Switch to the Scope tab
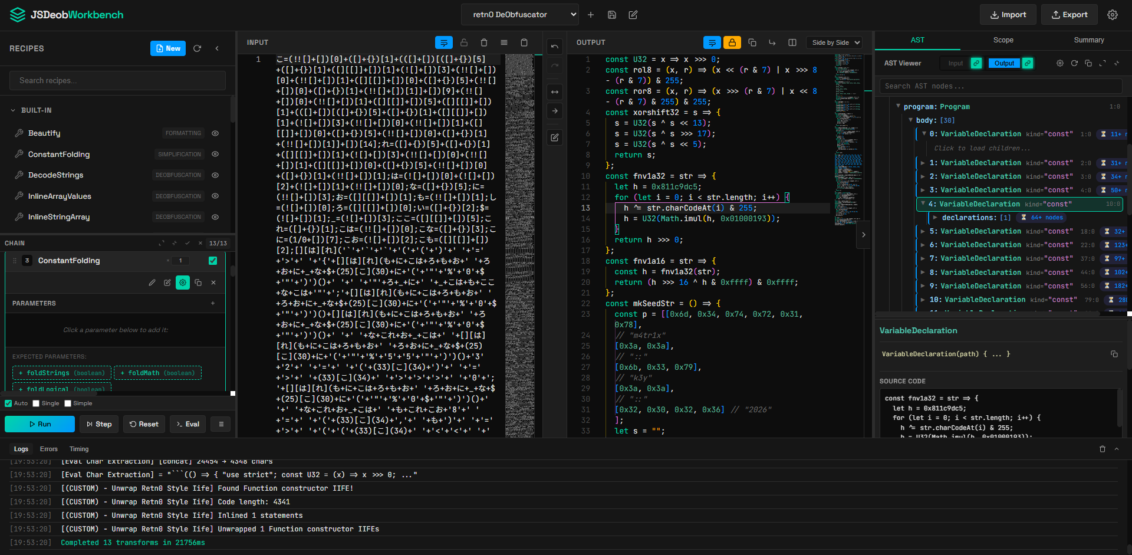The height and width of the screenshot is (555, 1132). tap(1003, 40)
